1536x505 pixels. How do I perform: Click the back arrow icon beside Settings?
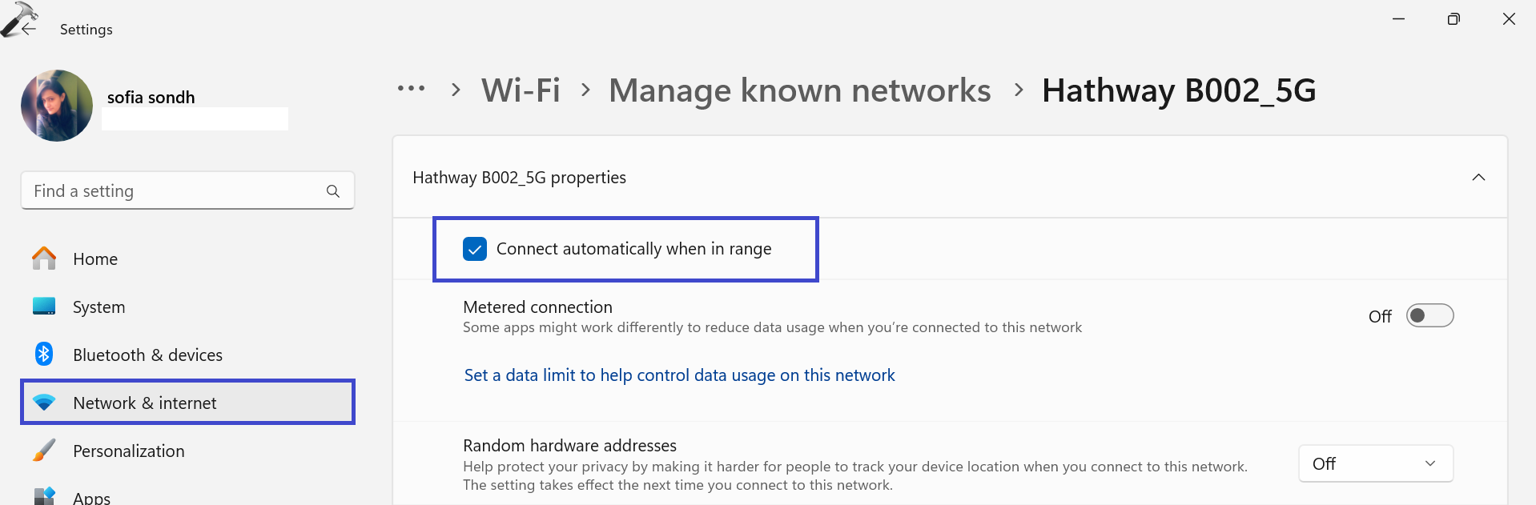pos(29,29)
